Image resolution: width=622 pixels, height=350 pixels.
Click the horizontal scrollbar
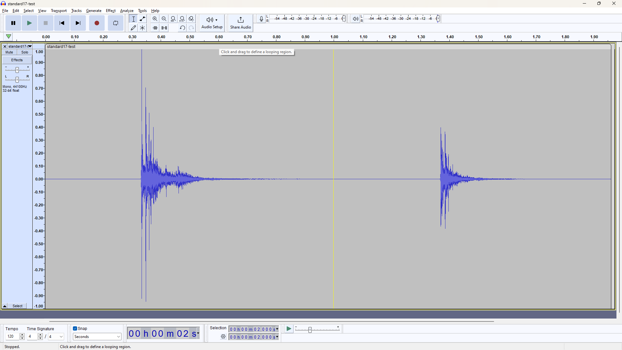[x=271, y=321]
